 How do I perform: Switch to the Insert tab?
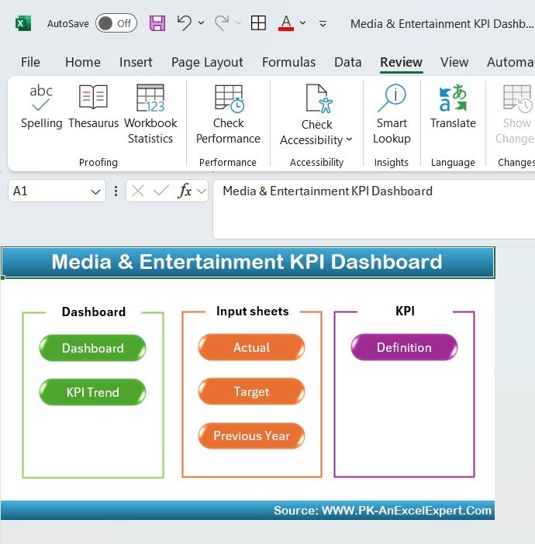click(x=136, y=62)
